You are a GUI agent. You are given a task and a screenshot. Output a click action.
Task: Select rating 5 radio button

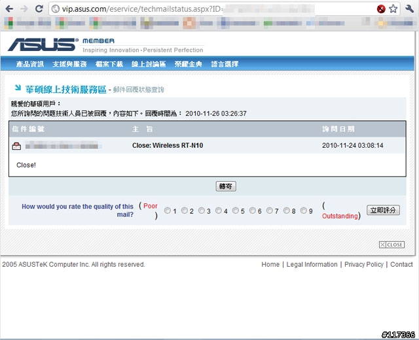coord(236,211)
